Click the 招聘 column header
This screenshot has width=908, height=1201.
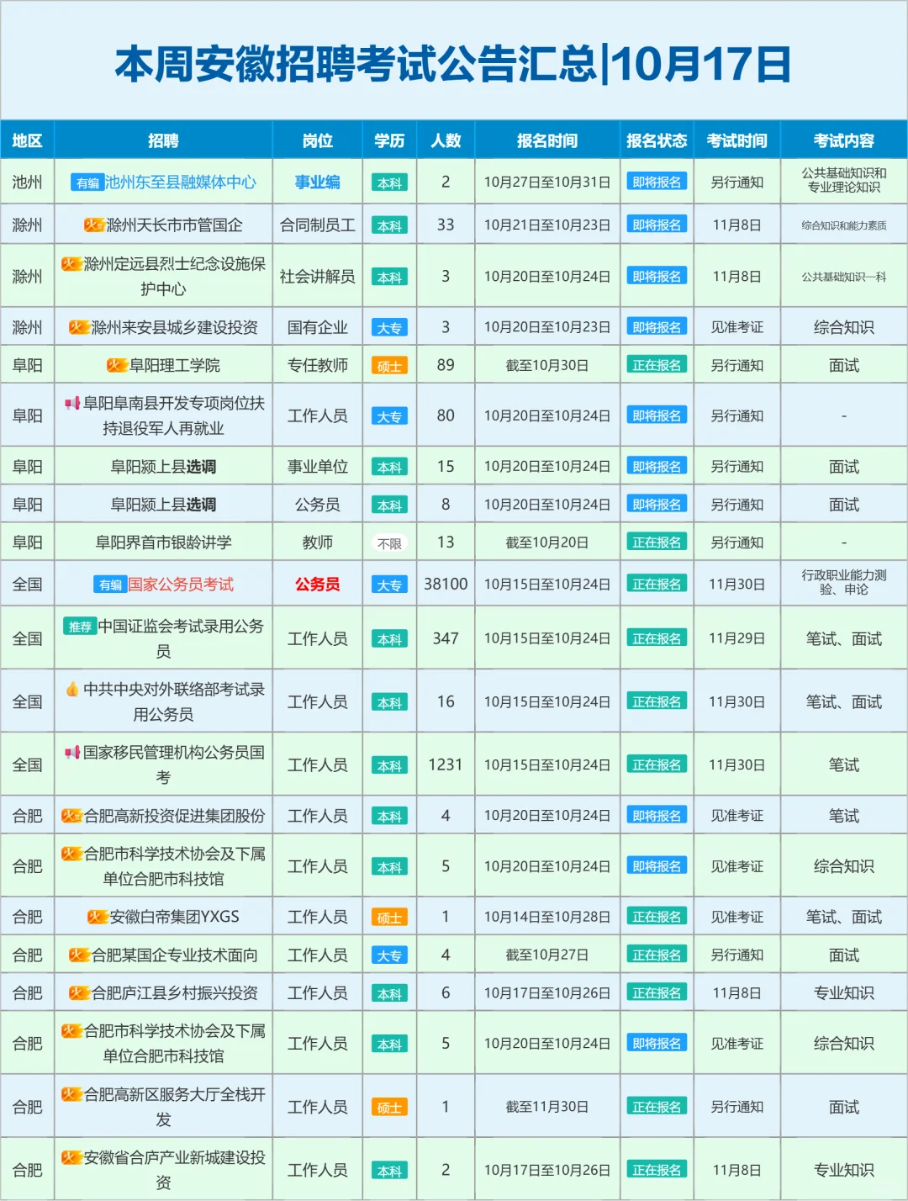click(x=163, y=140)
